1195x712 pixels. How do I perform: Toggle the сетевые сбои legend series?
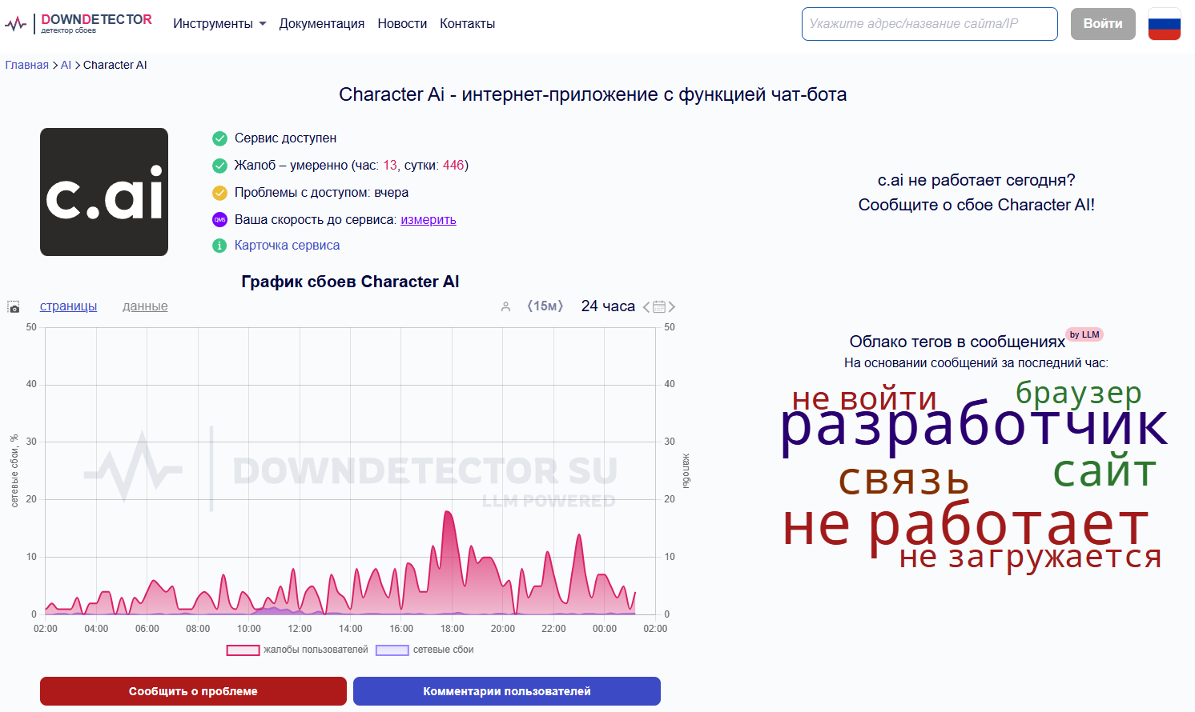click(424, 650)
